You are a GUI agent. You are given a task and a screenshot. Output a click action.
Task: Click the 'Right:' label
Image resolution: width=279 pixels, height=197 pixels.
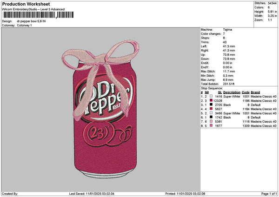point(205,51)
